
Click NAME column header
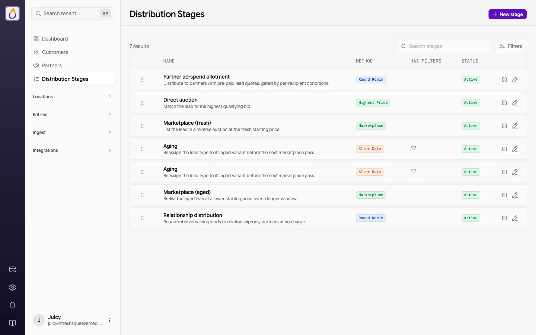(x=169, y=61)
